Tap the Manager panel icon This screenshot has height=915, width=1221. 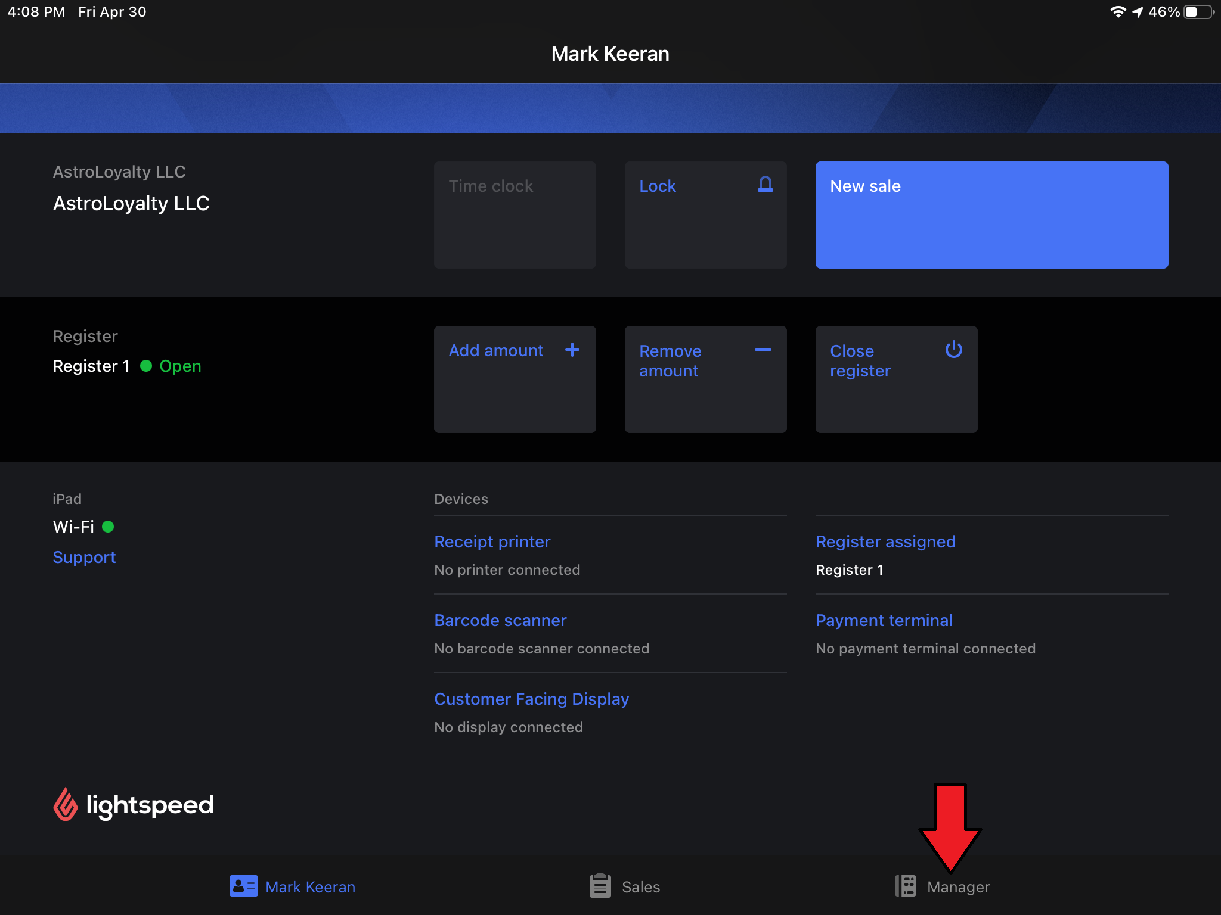click(906, 886)
